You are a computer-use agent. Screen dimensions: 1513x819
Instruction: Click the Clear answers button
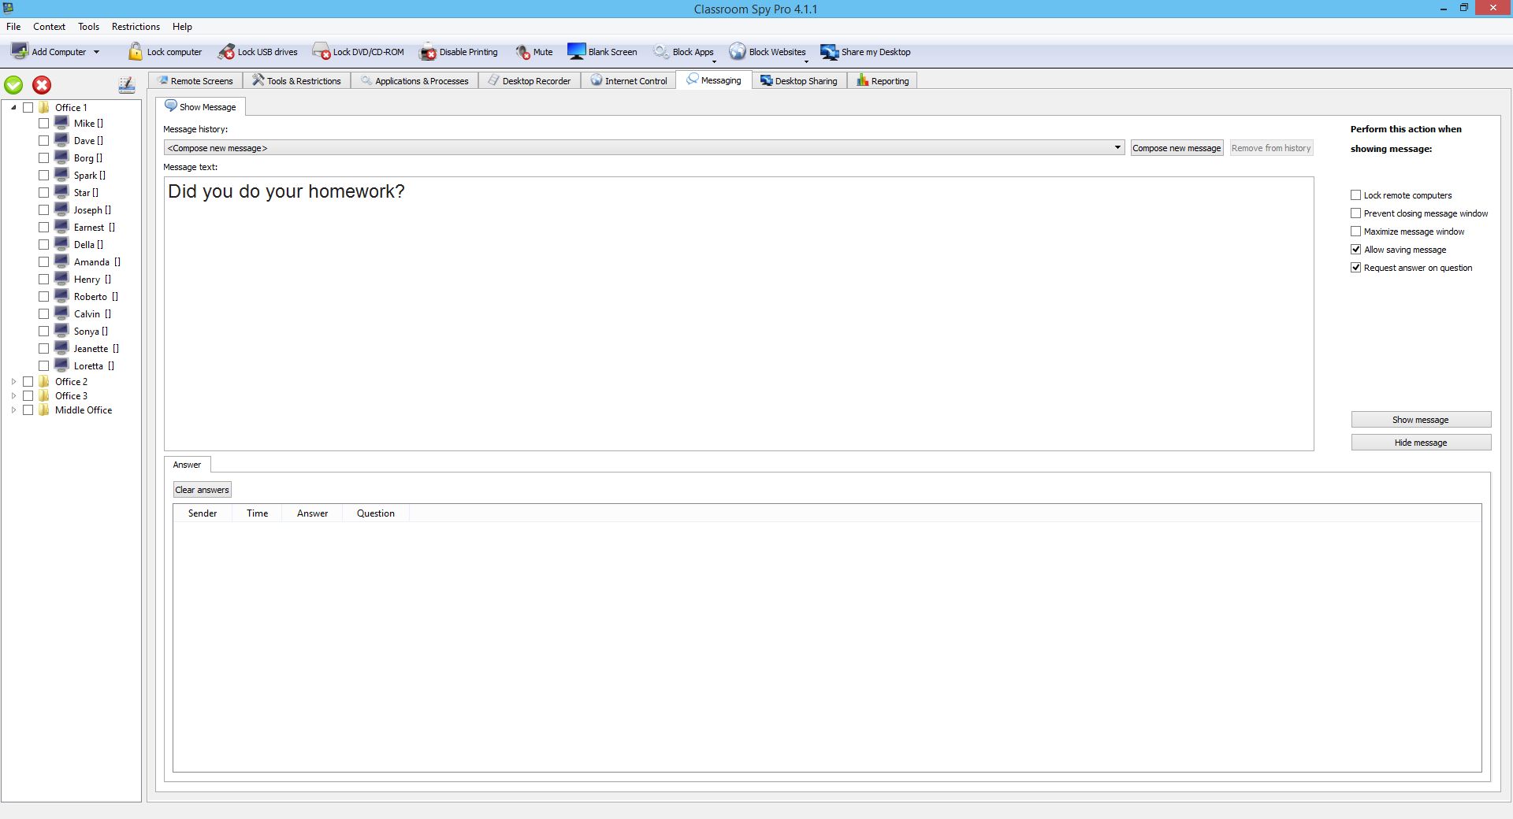[x=202, y=490]
